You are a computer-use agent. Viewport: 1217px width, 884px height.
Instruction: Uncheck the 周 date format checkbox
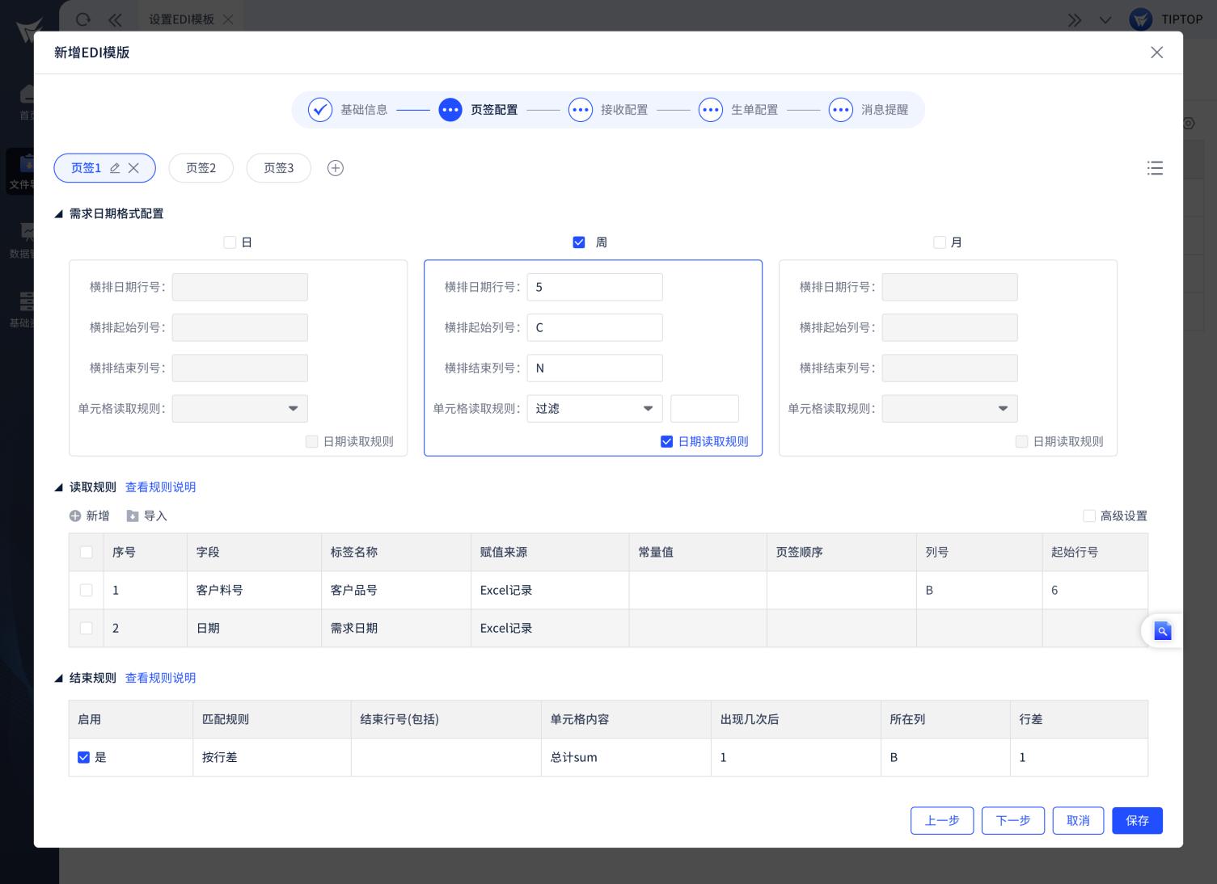tap(579, 242)
